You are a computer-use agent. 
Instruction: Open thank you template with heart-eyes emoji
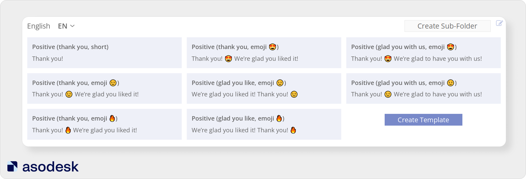coord(264,53)
